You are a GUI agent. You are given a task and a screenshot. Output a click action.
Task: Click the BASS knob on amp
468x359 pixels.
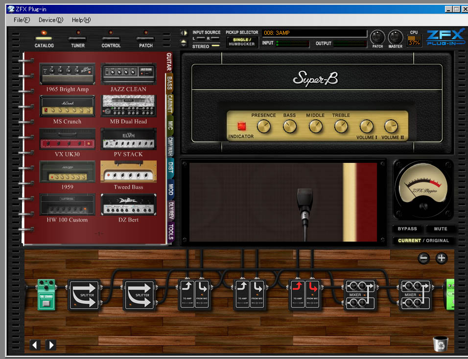click(x=289, y=126)
